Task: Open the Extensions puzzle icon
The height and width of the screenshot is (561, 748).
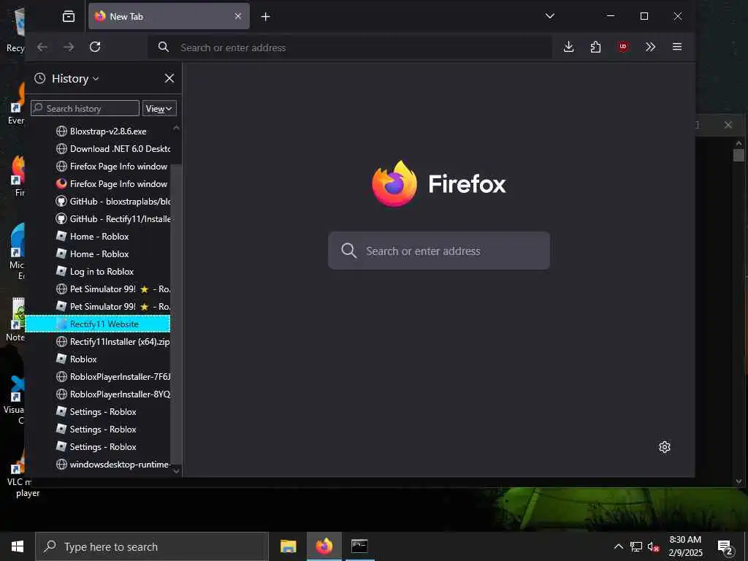Action: (x=595, y=47)
